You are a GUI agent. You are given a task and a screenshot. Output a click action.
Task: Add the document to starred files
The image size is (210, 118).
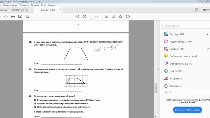click(6, 17)
